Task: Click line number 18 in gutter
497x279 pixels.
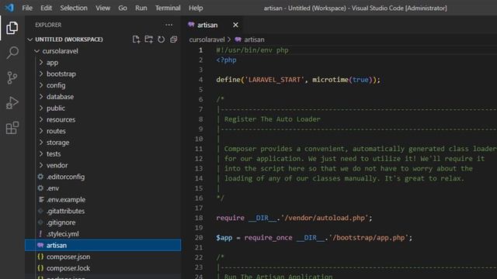Action: [199, 218]
